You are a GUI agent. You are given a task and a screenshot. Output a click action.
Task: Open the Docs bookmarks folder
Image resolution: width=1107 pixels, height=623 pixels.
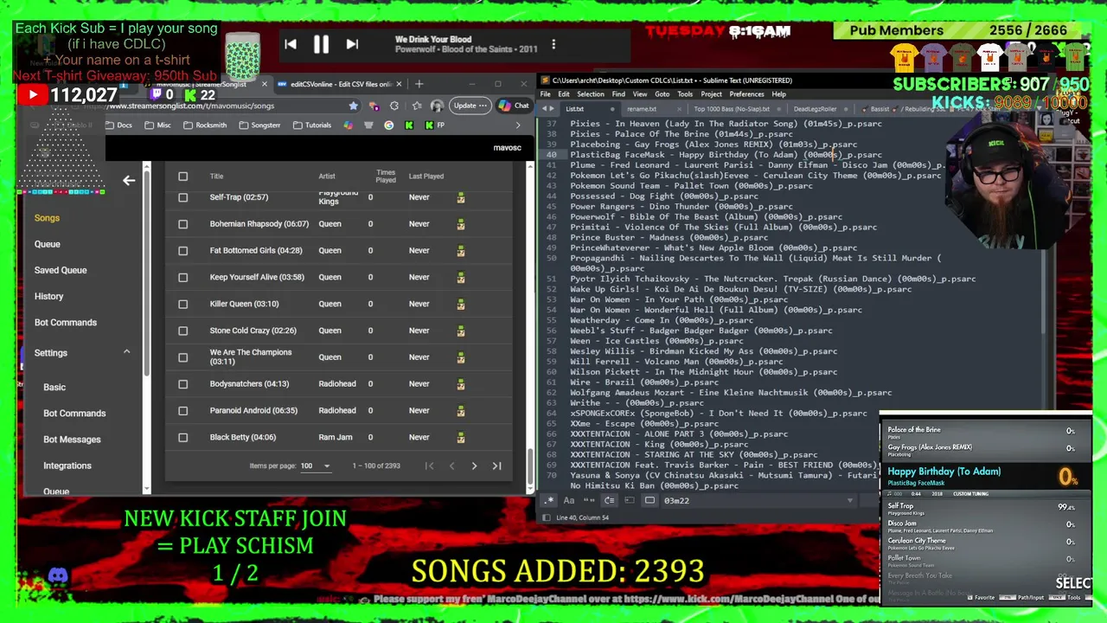119,125
